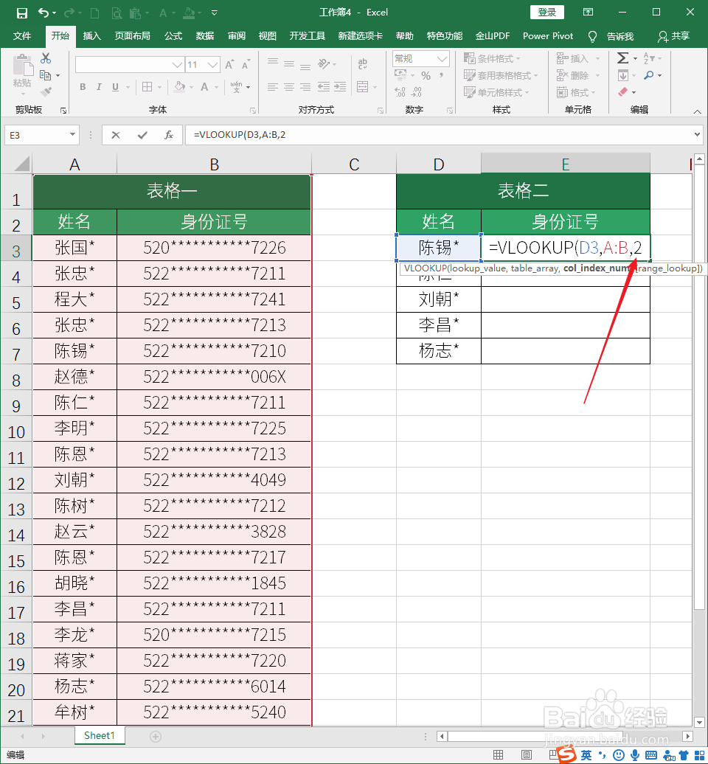Open the font size dropdown

click(x=212, y=66)
